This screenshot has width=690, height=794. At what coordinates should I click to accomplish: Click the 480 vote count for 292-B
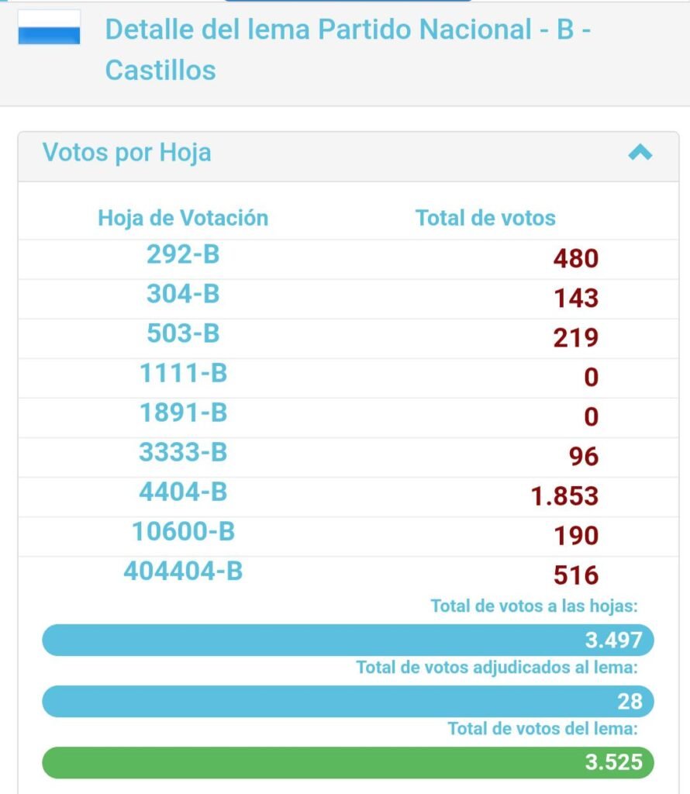coord(575,258)
